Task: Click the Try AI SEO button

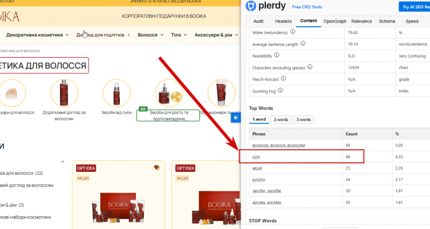Action: [414, 7]
